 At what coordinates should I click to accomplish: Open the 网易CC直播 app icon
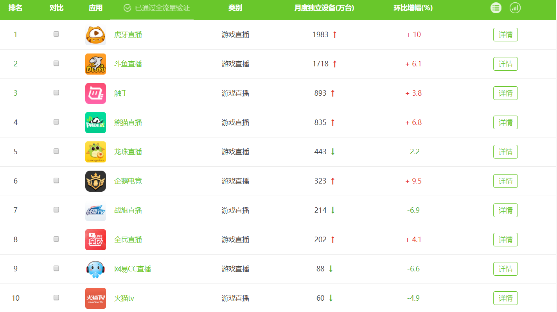pos(95,269)
